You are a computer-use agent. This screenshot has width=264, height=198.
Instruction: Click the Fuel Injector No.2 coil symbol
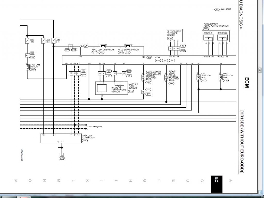(x=220, y=77)
